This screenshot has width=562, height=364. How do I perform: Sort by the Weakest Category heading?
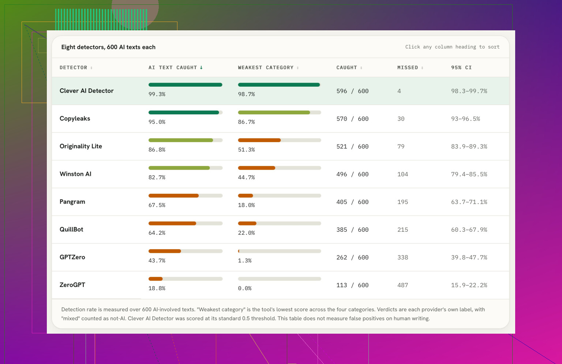[269, 68]
